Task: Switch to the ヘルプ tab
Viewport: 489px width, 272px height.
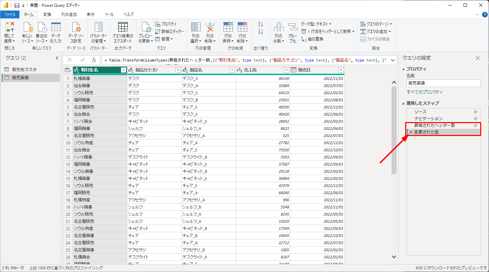Action: 128,15
